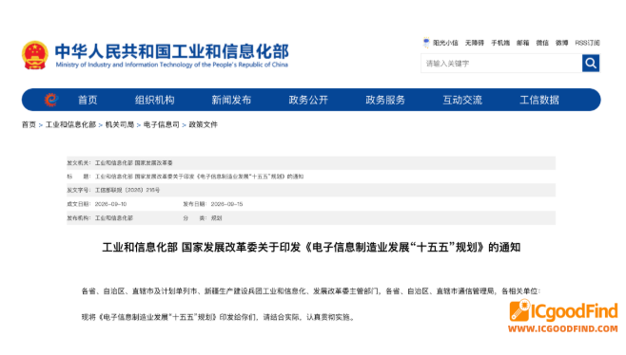Viewport: 626px width, 355px height.
Task: Click the 微博 link in header
Action: tap(561, 43)
